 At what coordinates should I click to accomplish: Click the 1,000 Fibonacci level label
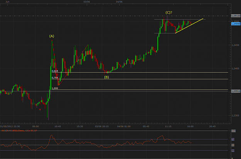pos(55,88)
